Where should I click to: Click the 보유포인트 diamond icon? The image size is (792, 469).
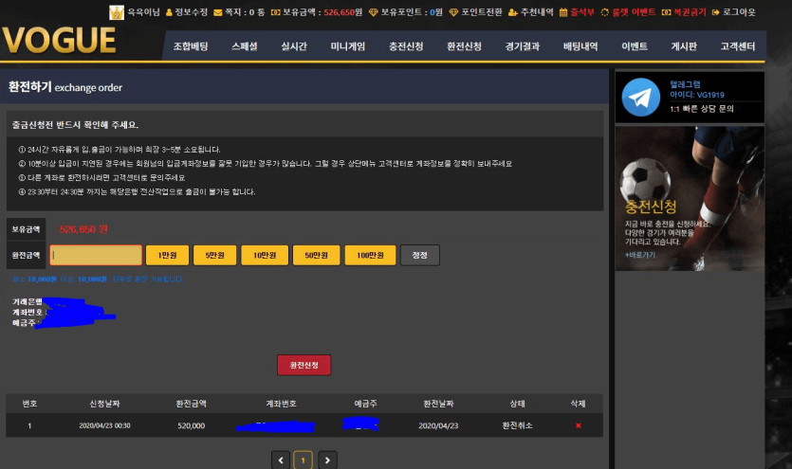coord(374,12)
